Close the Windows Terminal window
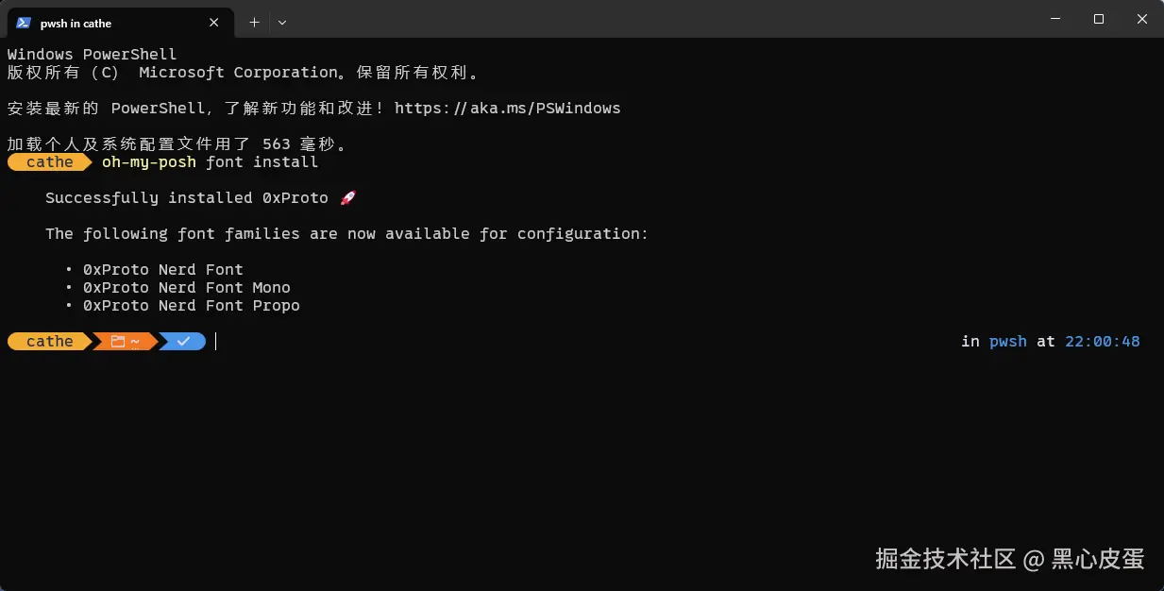Viewport: 1164px width, 591px height. [x=1142, y=19]
